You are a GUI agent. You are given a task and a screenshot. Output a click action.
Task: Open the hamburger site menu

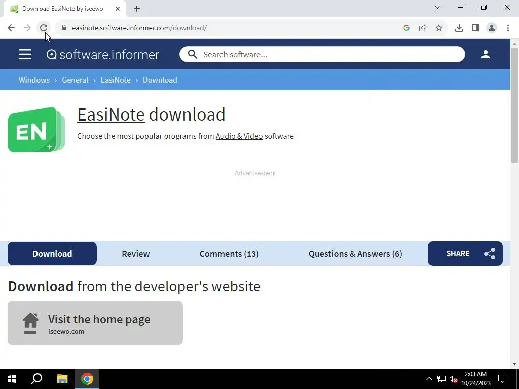click(25, 54)
